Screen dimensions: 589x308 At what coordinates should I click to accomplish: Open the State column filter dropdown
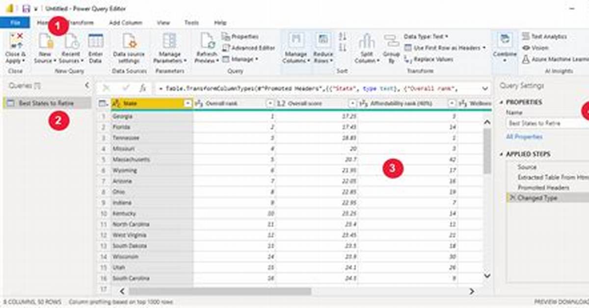(187, 103)
